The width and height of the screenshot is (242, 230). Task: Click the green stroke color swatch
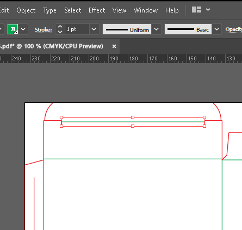[x=13, y=29]
